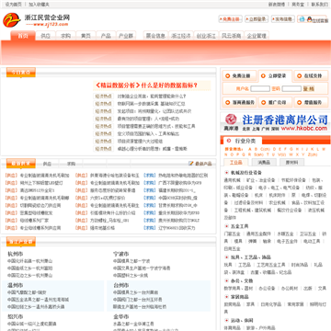Click the header 免费注册 button

click(231, 19)
